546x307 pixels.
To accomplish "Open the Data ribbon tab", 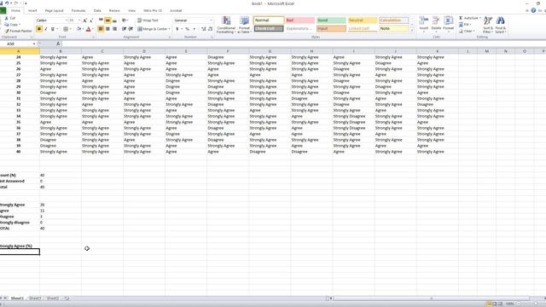I will pos(97,11).
